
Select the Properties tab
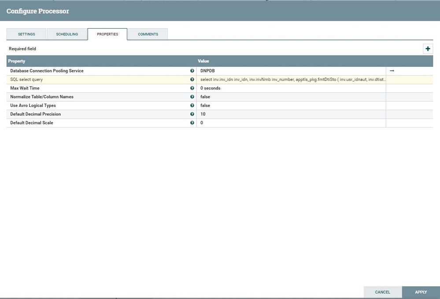[x=107, y=34]
